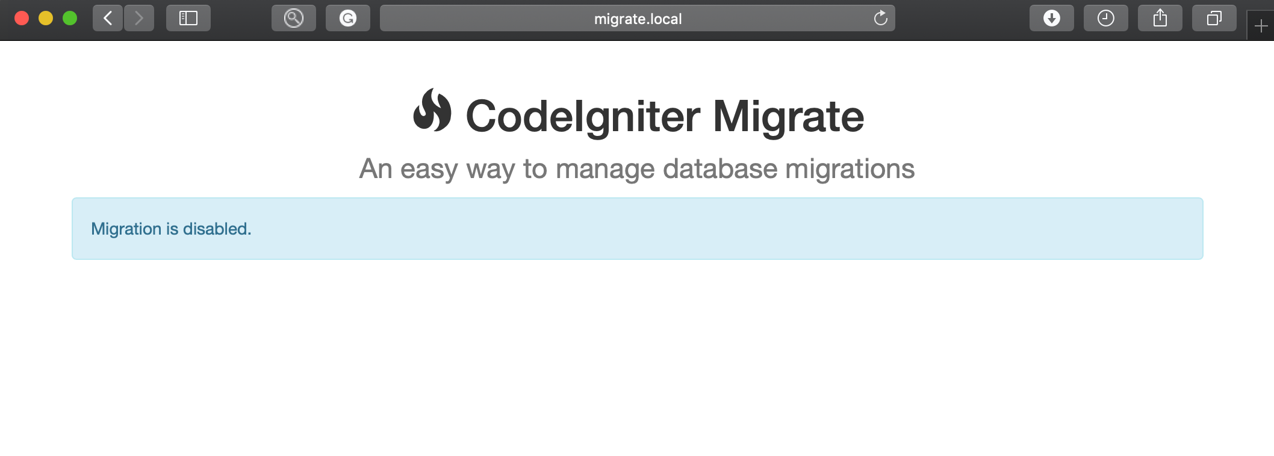Open browsing History via clock icon
This screenshot has width=1274, height=456.
pyautogui.click(x=1105, y=18)
